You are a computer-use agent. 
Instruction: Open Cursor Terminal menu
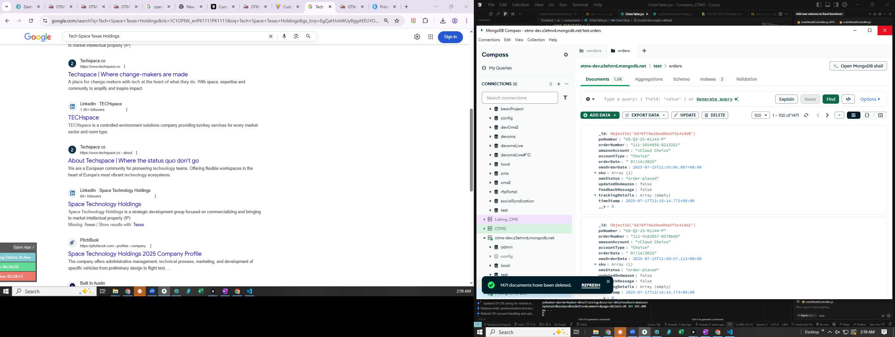(x=580, y=5)
